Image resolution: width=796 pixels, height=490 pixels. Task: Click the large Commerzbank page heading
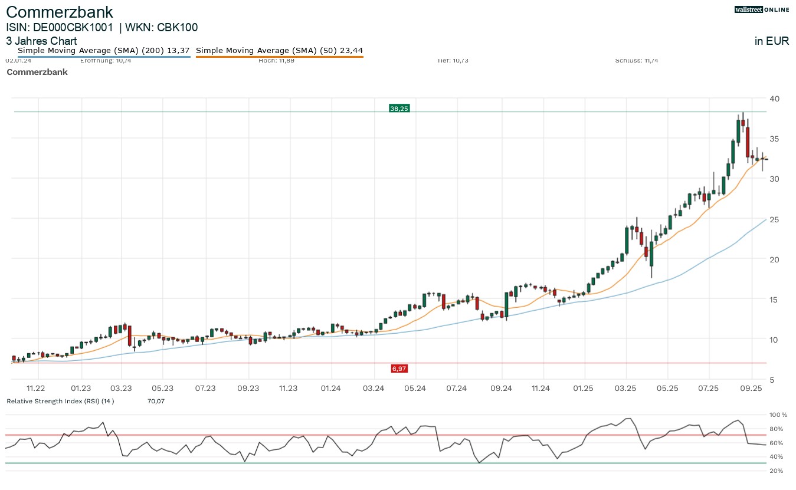[x=60, y=12]
